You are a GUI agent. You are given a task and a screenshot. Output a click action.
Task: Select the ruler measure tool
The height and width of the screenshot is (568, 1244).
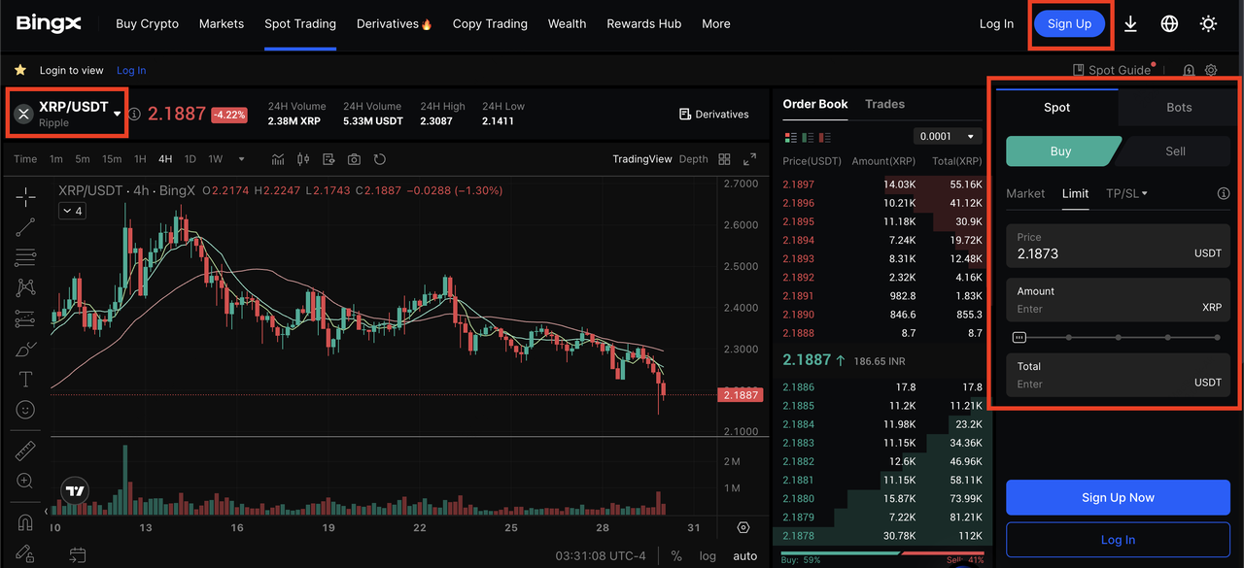(25, 451)
